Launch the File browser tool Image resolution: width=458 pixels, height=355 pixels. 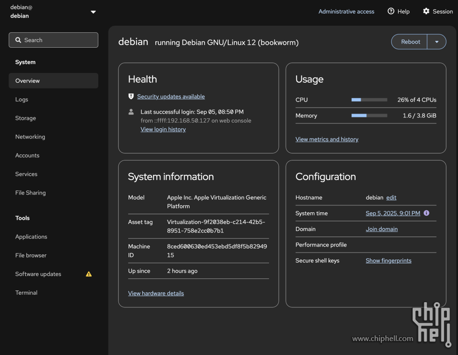point(53,255)
